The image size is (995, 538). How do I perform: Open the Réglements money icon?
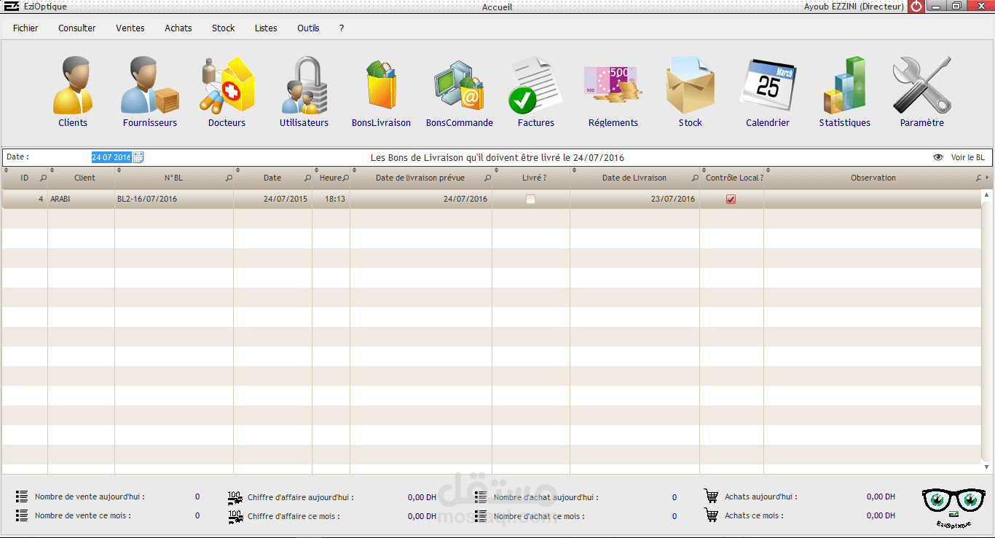(613, 84)
